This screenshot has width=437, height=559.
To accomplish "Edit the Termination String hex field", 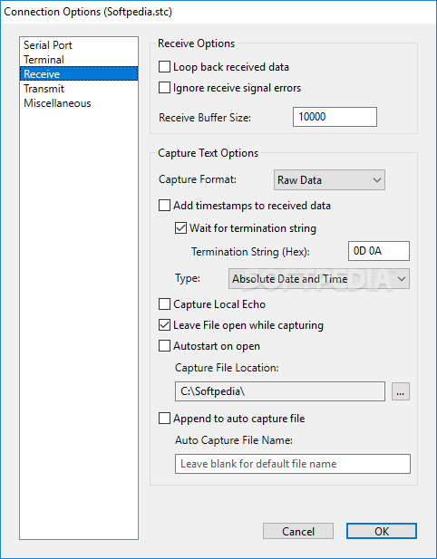I will click(378, 251).
